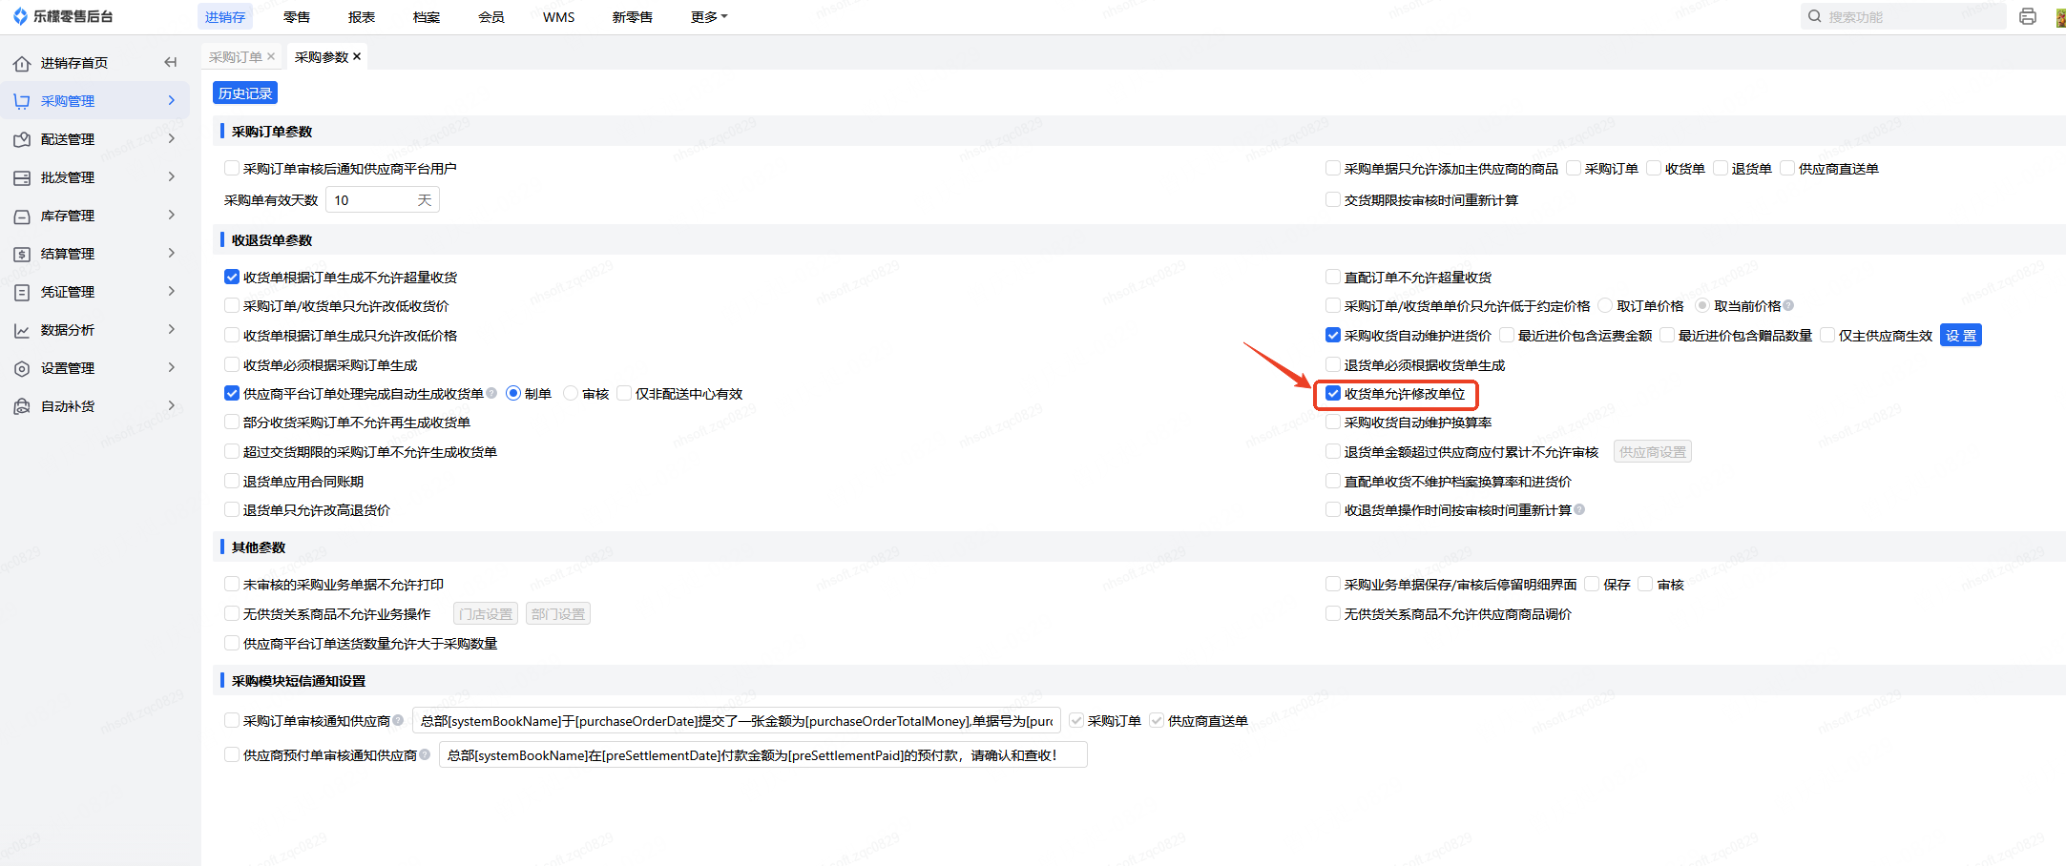
Task: Click the 采购单有效天数 input field
Action: pyautogui.click(x=383, y=200)
